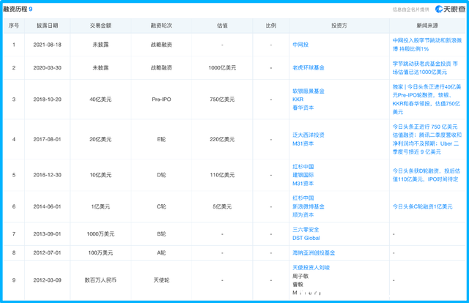Click the 20亿美元 transaction amount
Viewport: 469px width, 303px height.
pos(100,139)
